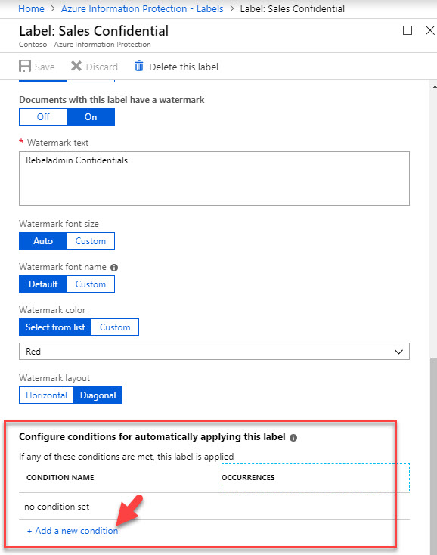This screenshot has height=555, width=437.
Task: Choose Custom watermark font name
Action: click(91, 284)
